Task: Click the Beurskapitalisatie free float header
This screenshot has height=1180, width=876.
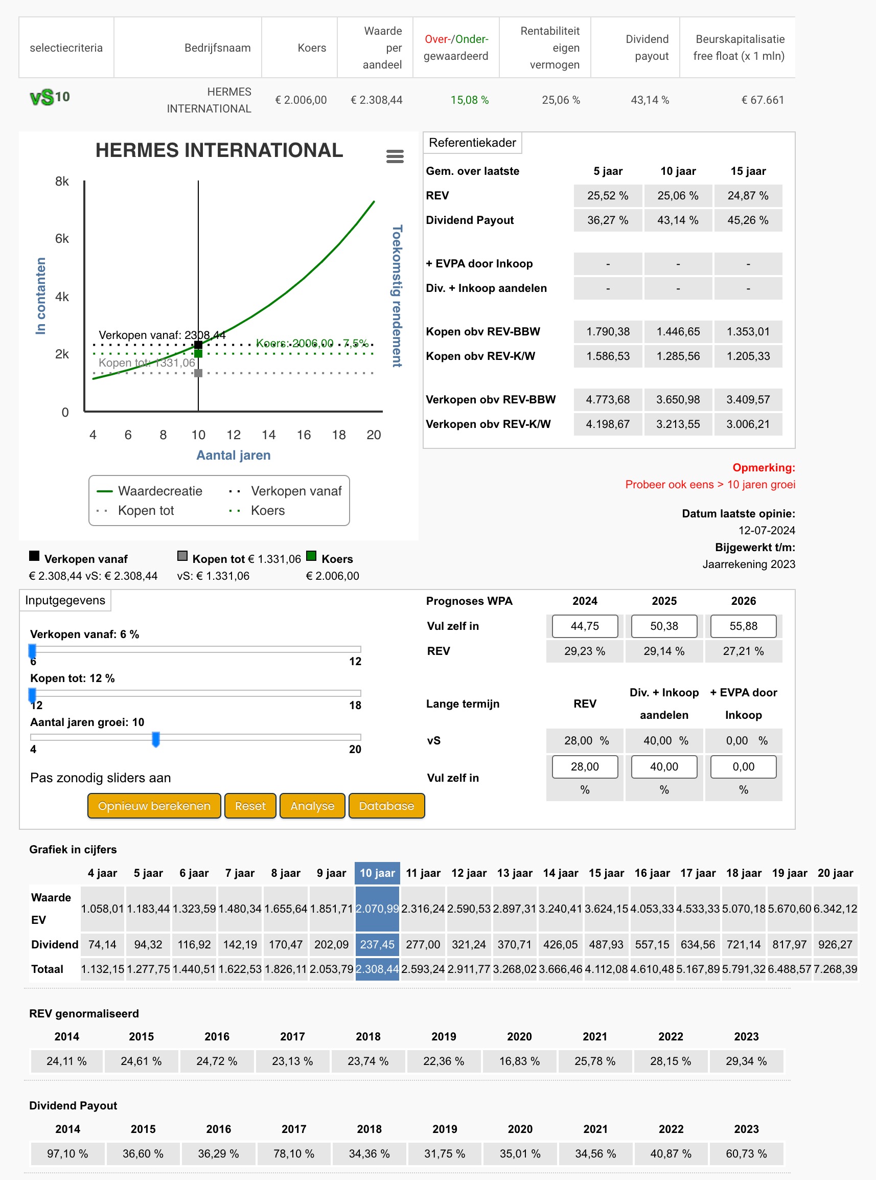Action: 739,48
